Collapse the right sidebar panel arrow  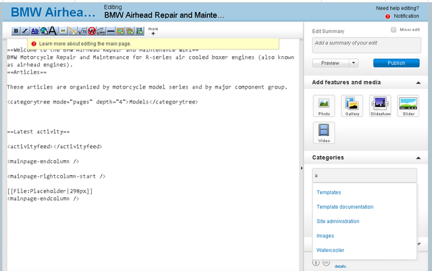coord(302,168)
